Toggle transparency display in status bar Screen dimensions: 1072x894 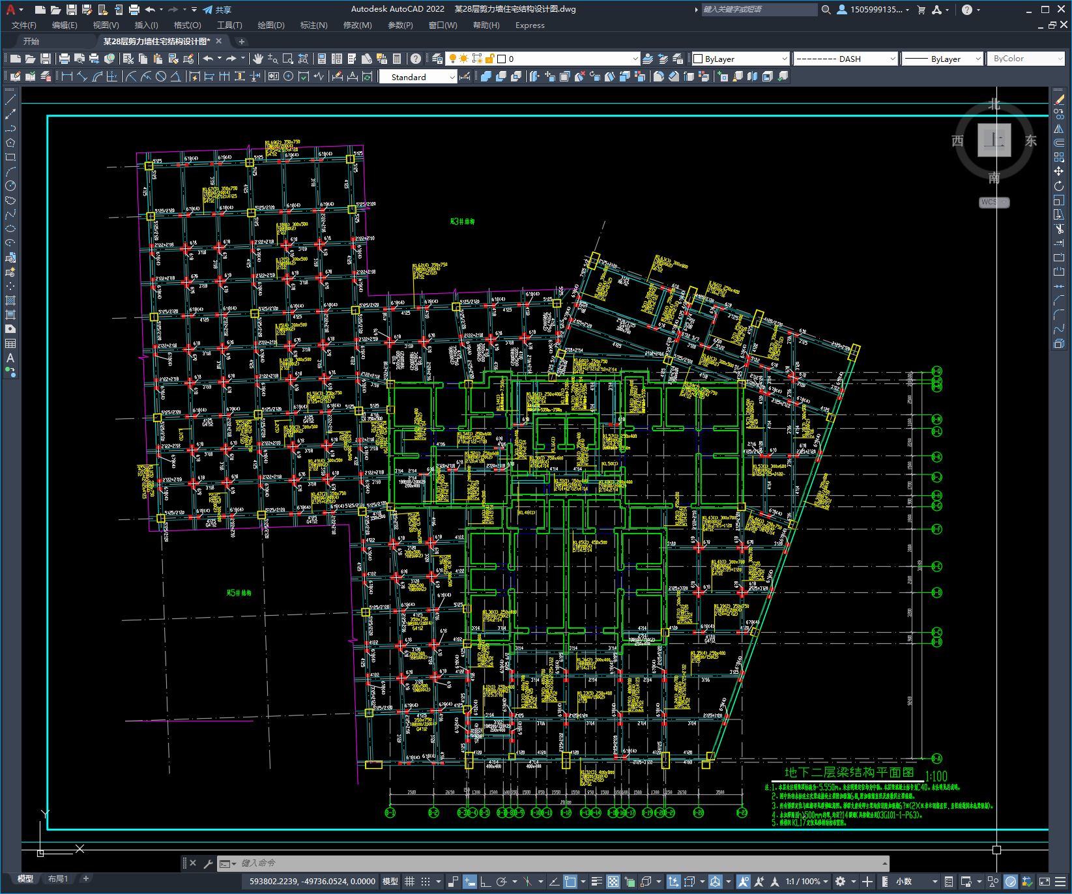(613, 882)
